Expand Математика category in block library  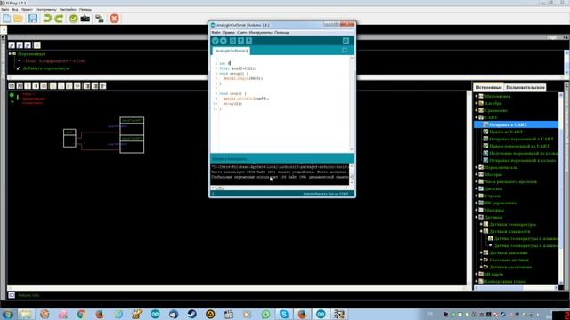coord(476,96)
